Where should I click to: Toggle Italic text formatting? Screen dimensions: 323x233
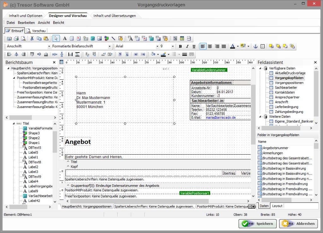pyautogui.click(x=187, y=46)
